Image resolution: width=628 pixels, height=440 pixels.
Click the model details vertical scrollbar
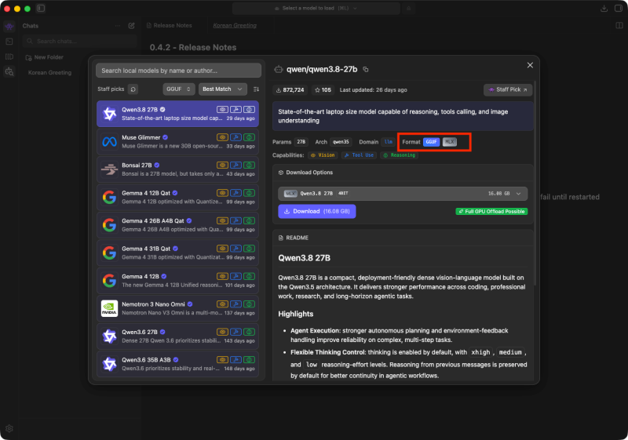[x=535, y=184]
